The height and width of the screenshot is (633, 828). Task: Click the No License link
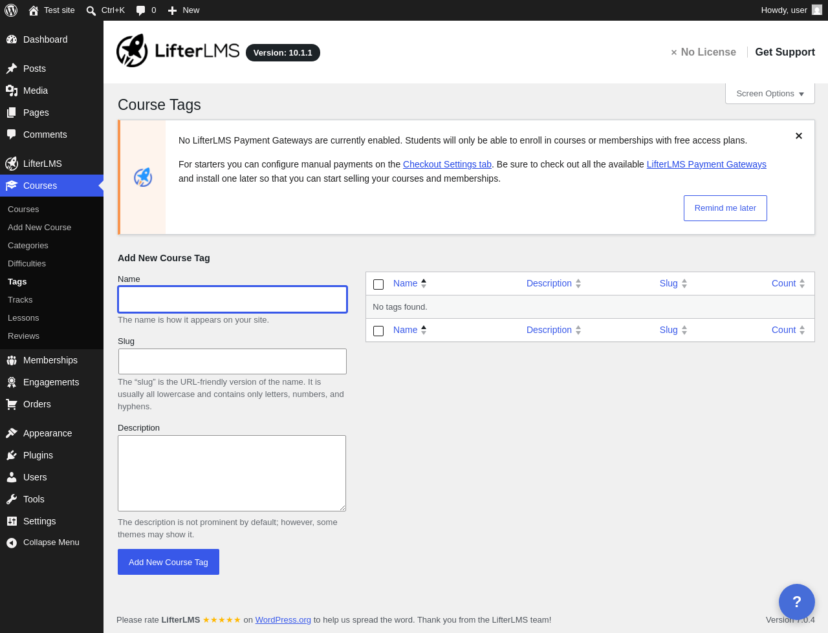click(703, 52)
